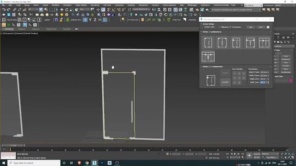Click the time slider handle
The width and height of the screenshot is (296, 166).
[x=13, y=145]
